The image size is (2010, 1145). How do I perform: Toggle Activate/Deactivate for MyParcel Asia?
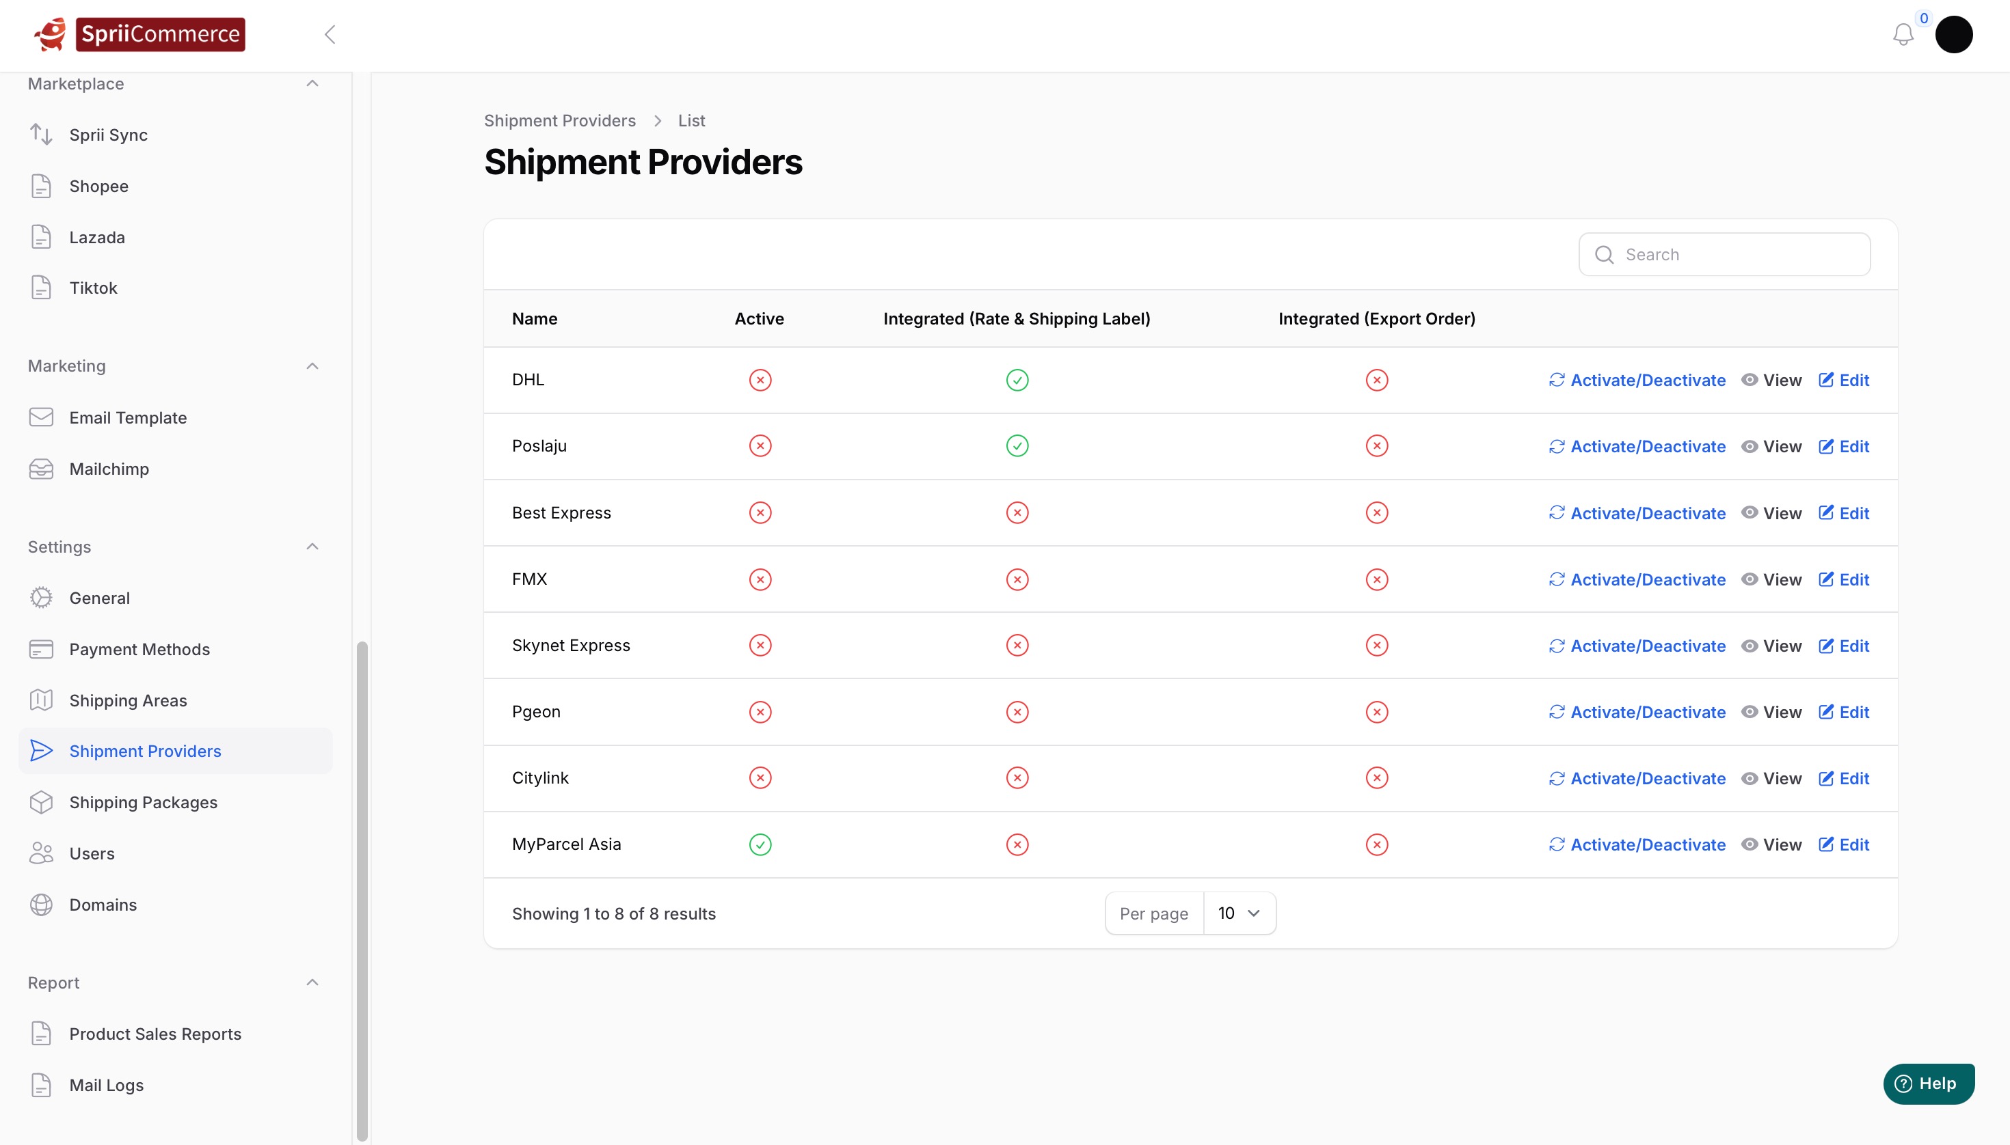pos(1637,844)
